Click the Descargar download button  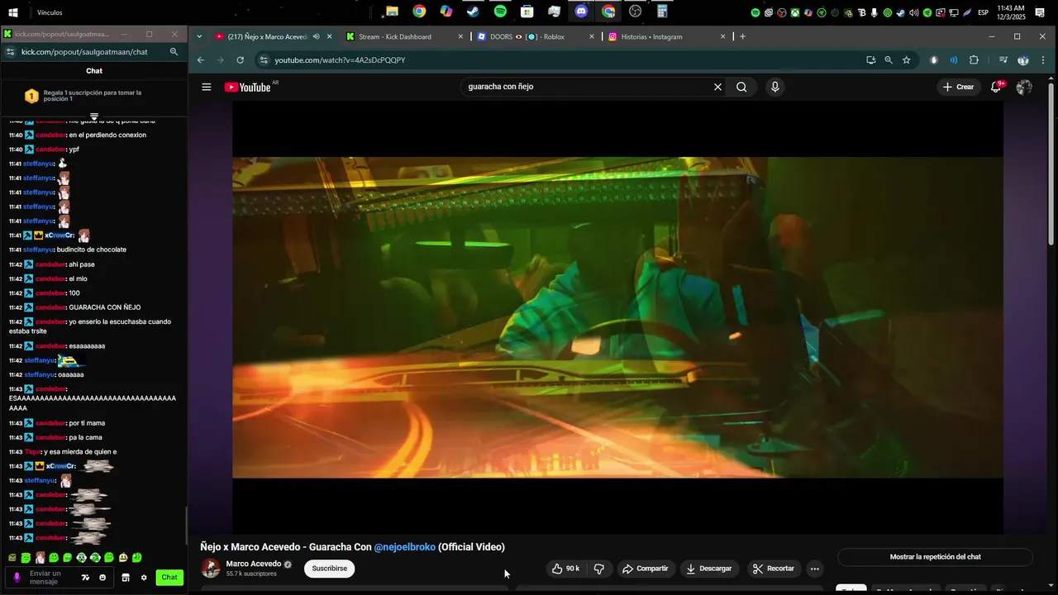point(709,569)
